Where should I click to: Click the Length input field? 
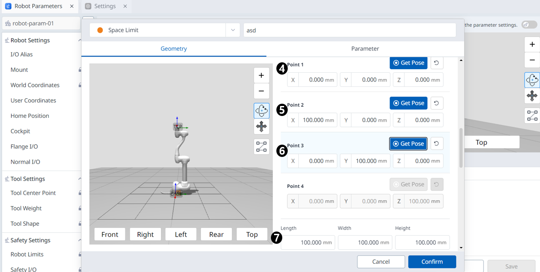click(308, 242)
